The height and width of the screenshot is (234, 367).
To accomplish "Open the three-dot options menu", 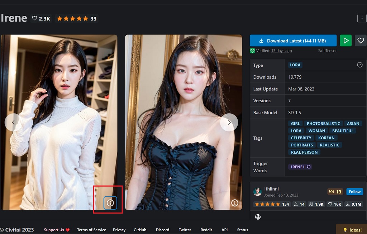I will coord(362,18).
